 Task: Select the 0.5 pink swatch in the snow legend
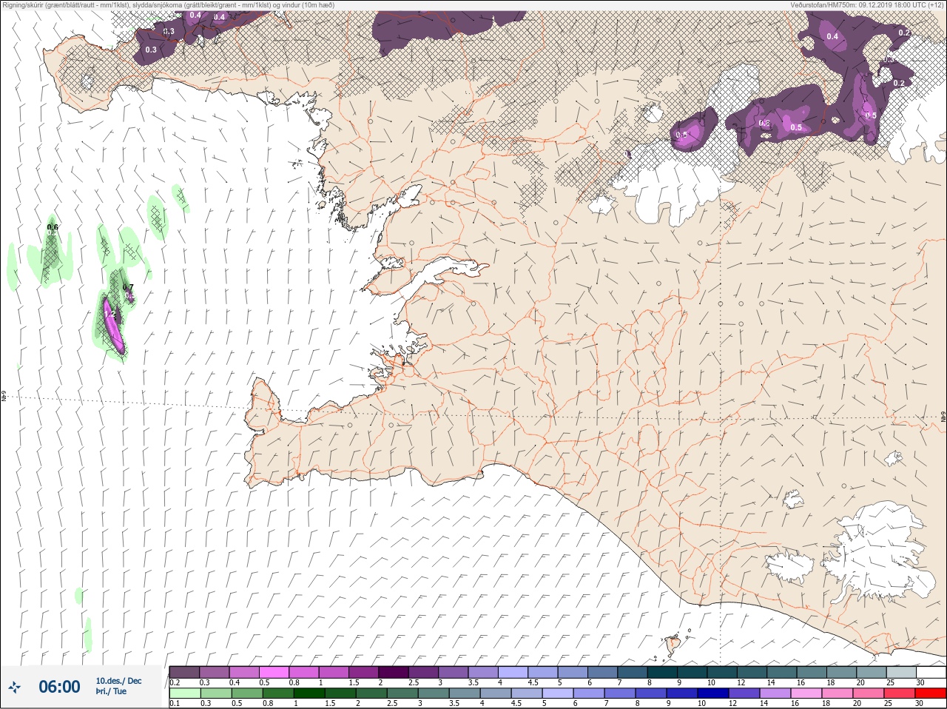pos(274,672)
